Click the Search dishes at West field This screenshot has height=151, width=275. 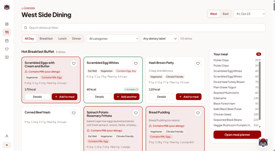click(143, 28)
